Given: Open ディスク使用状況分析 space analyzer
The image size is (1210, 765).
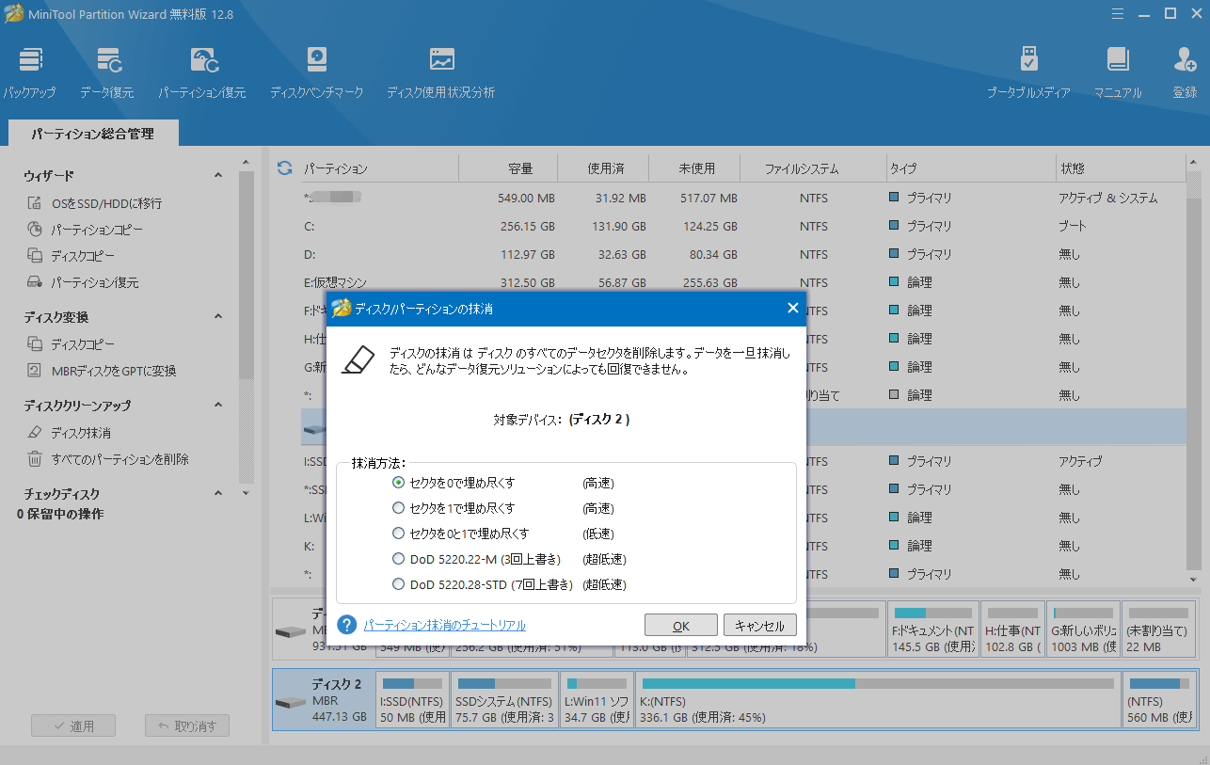Looking at the screenshot, I should (440, 73).
